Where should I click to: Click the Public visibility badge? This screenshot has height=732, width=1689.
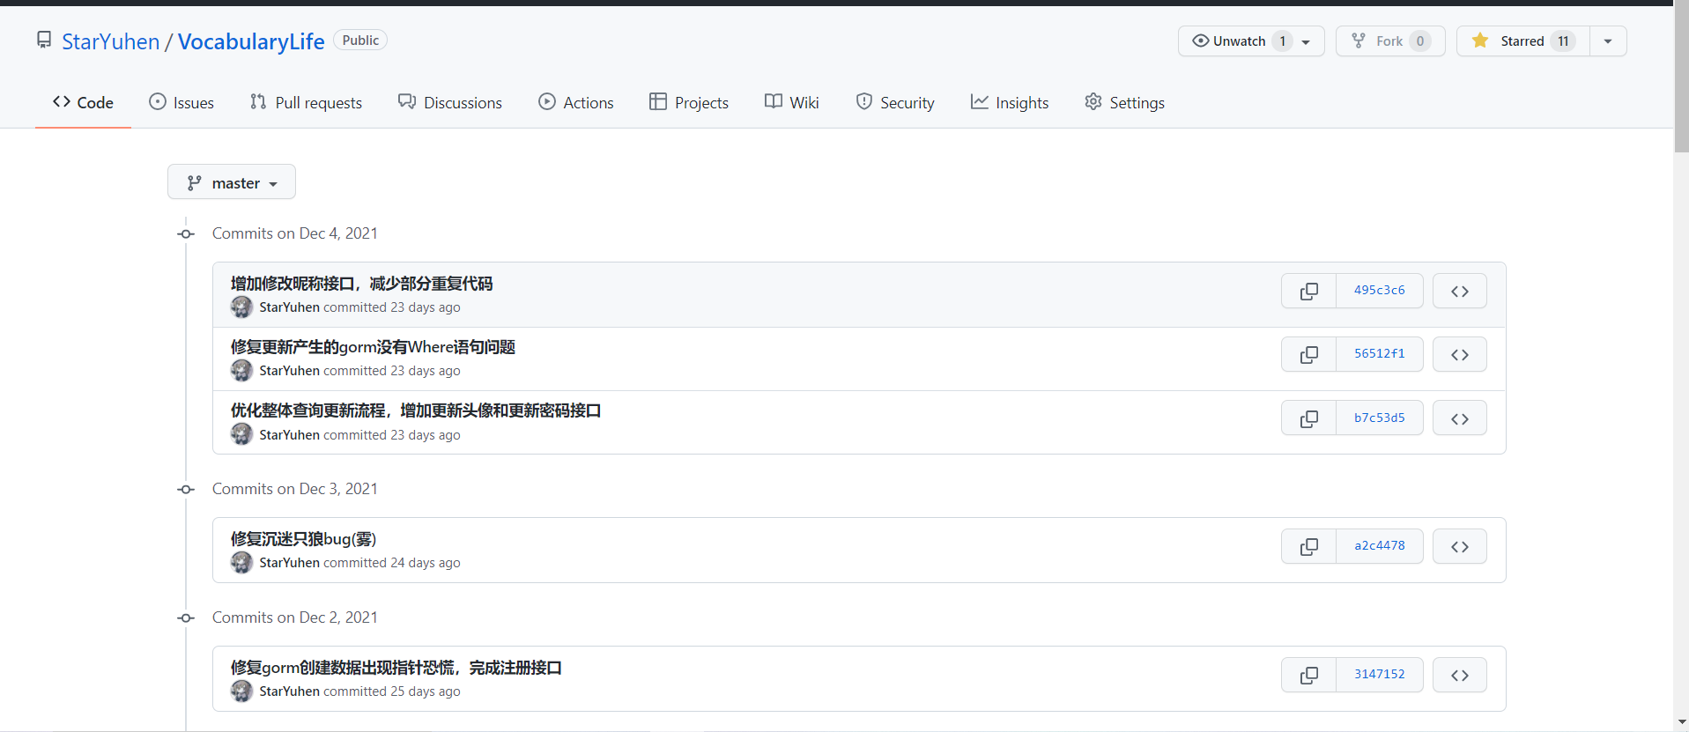pyautogui.click(x=360, y=41)
